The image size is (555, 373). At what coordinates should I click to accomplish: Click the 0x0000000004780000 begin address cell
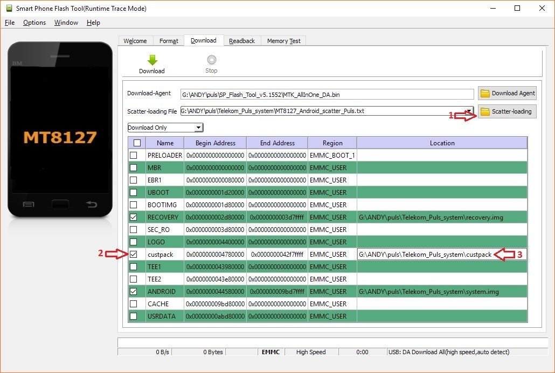(215, 254)
